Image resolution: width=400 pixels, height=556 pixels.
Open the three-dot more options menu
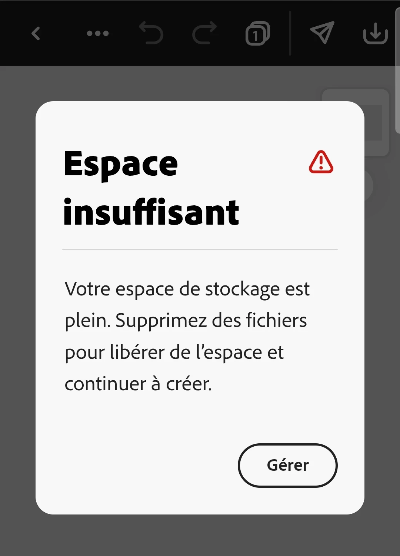(x=98, y=33)
